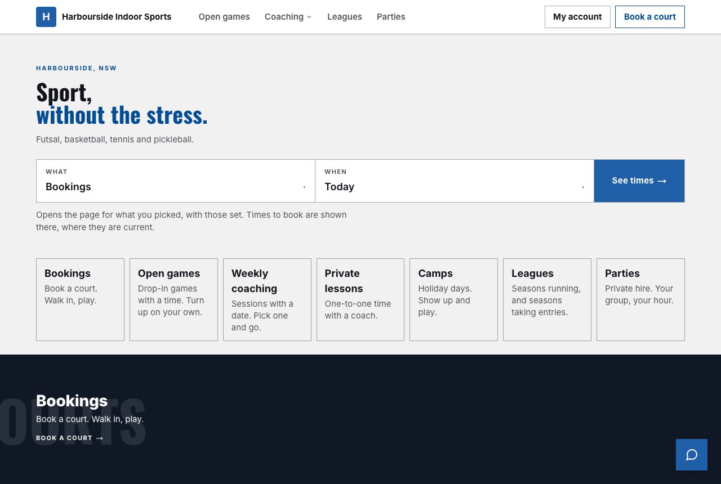721x484 pixels.
Task: Select the Parties card
Action: pos(640,299)
